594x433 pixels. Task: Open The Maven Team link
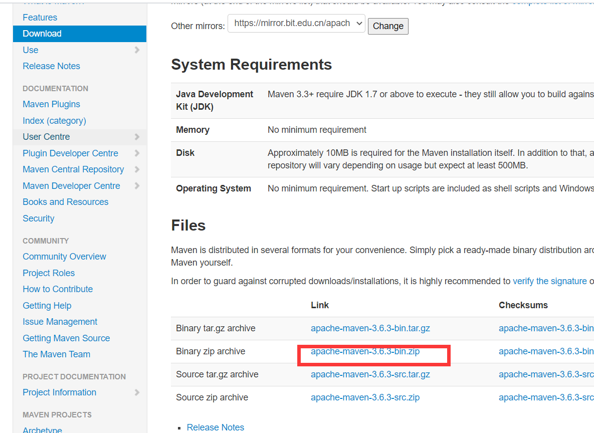(57, 354)
